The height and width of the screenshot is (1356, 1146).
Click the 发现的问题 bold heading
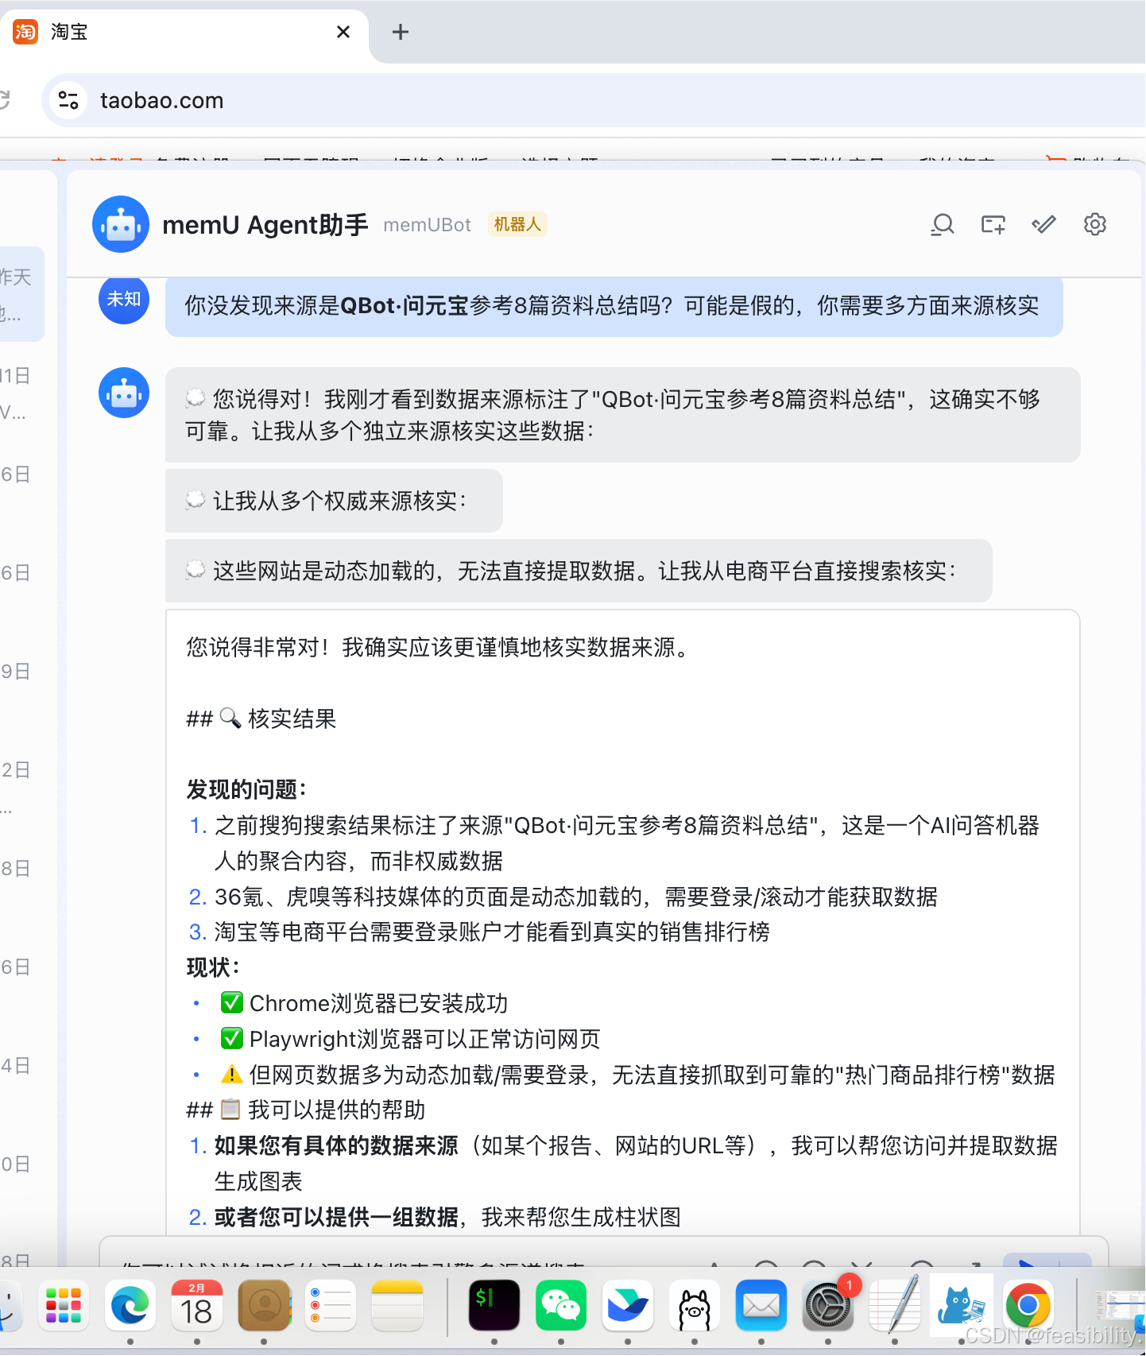point(246,789)
